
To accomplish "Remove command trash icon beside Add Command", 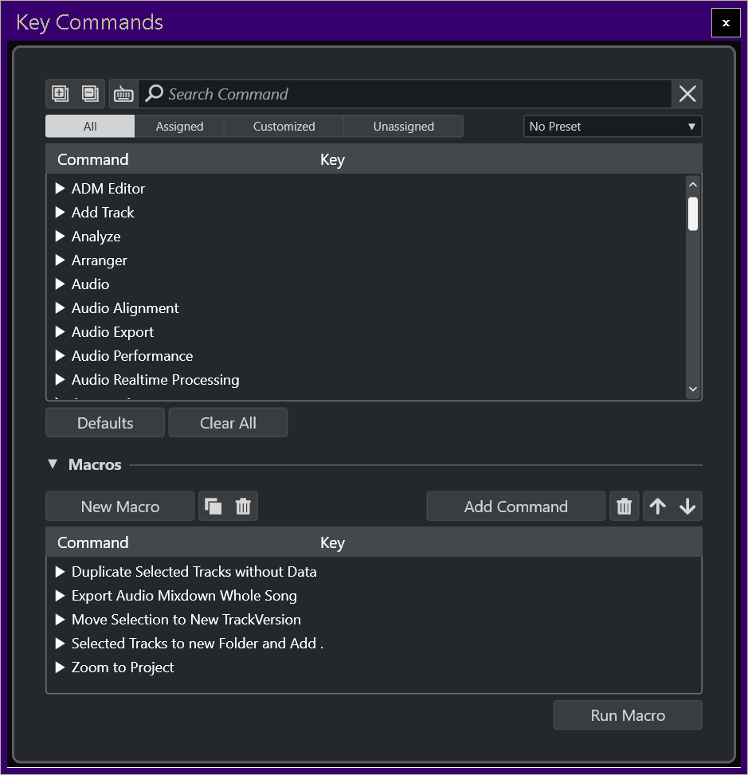I will [x=625, y=507].
